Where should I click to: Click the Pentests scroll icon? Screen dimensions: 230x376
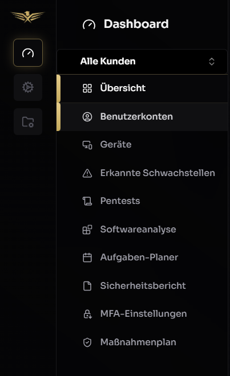[x=87, y=201]
